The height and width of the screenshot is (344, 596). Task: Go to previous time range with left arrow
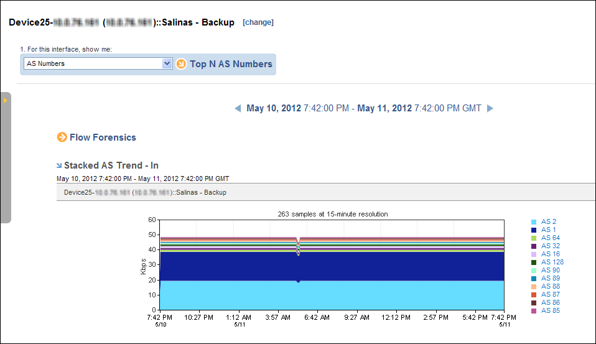pos(238,108)
